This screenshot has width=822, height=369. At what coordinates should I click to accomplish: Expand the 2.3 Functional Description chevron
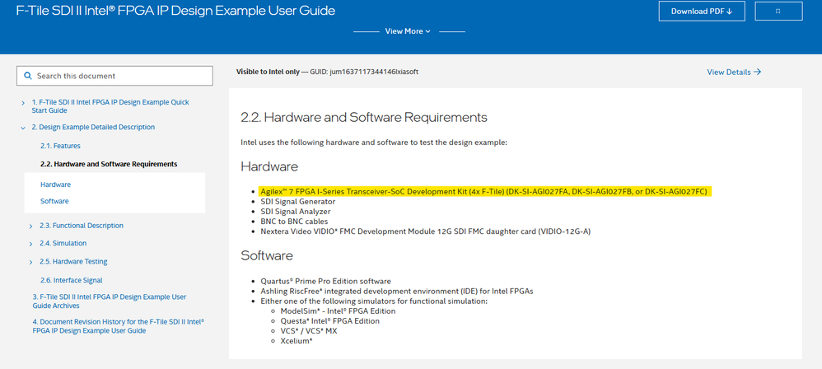coord(33,226)
